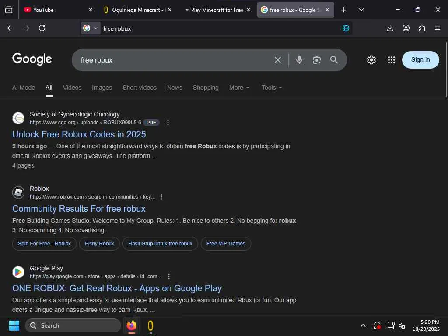Open Firefox from the taskbar
The image size is (448, 336).
132,325
